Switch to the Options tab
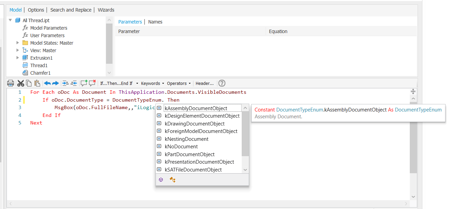450x209 pixels. (x=36, y=10)
